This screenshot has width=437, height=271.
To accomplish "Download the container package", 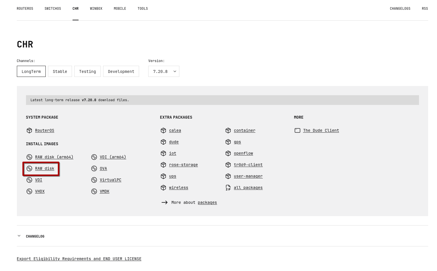I will pos(244,130).
